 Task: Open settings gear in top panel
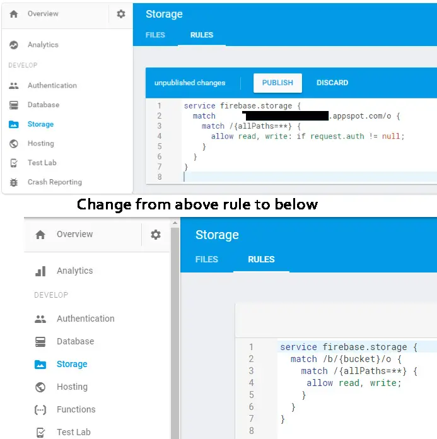tap(121, 14)
